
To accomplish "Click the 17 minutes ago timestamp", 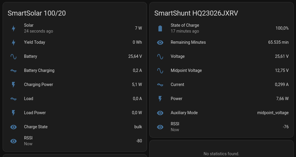I will pos(185,31).
